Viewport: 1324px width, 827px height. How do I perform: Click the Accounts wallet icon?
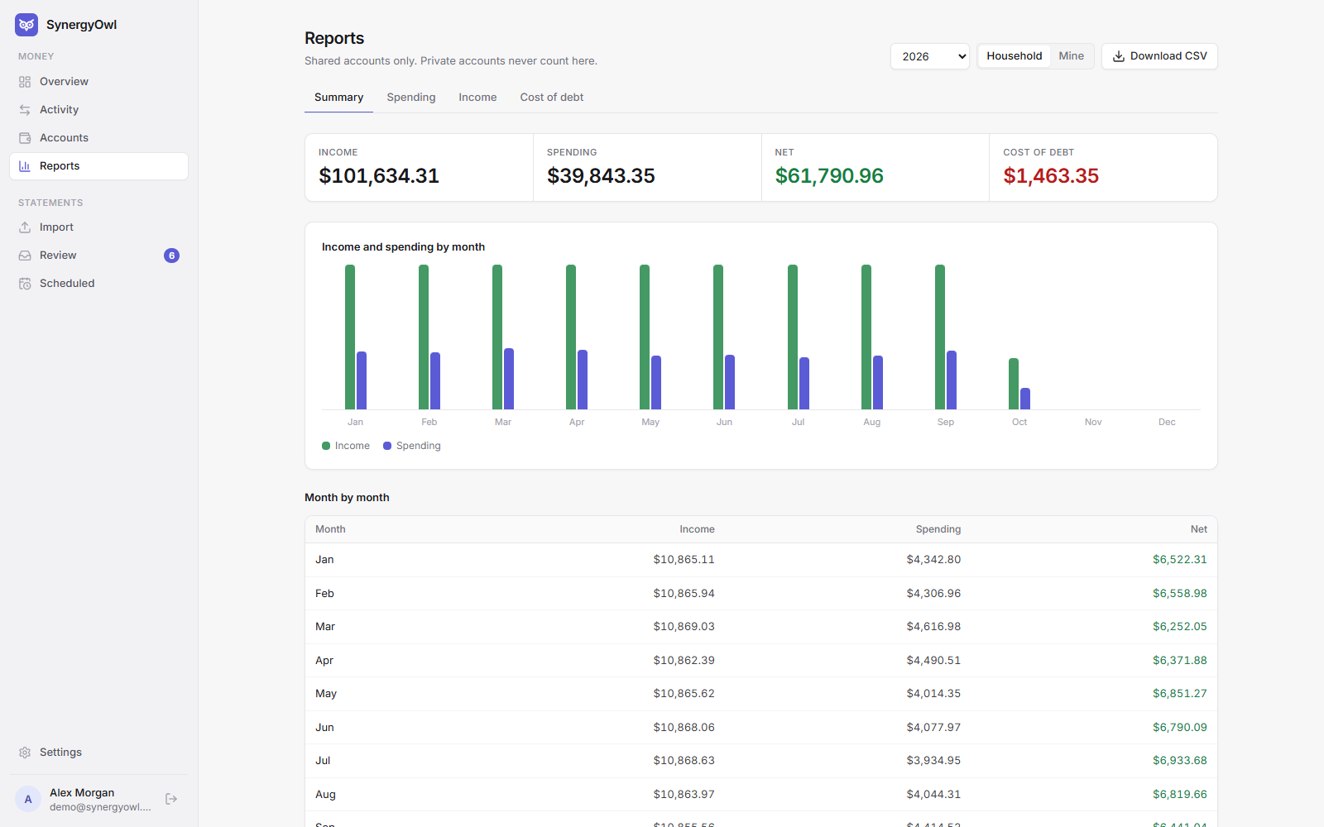pos(25,138)
